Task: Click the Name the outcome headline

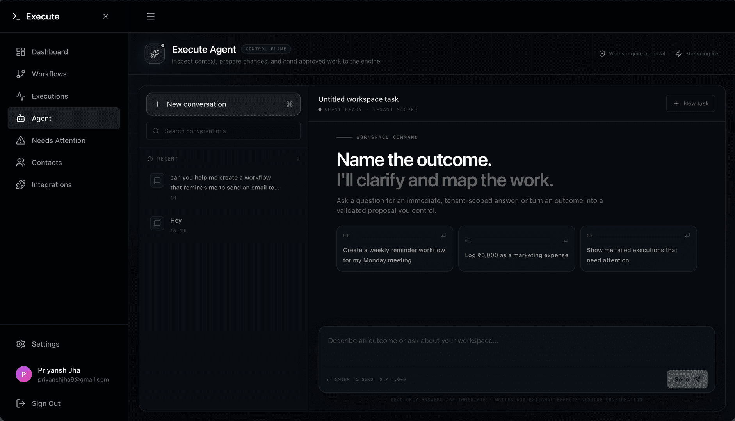Action: click(414, 160)
